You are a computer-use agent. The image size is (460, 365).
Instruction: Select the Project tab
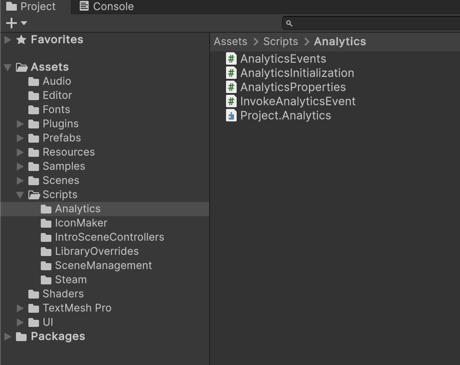[x=31, y=7]
